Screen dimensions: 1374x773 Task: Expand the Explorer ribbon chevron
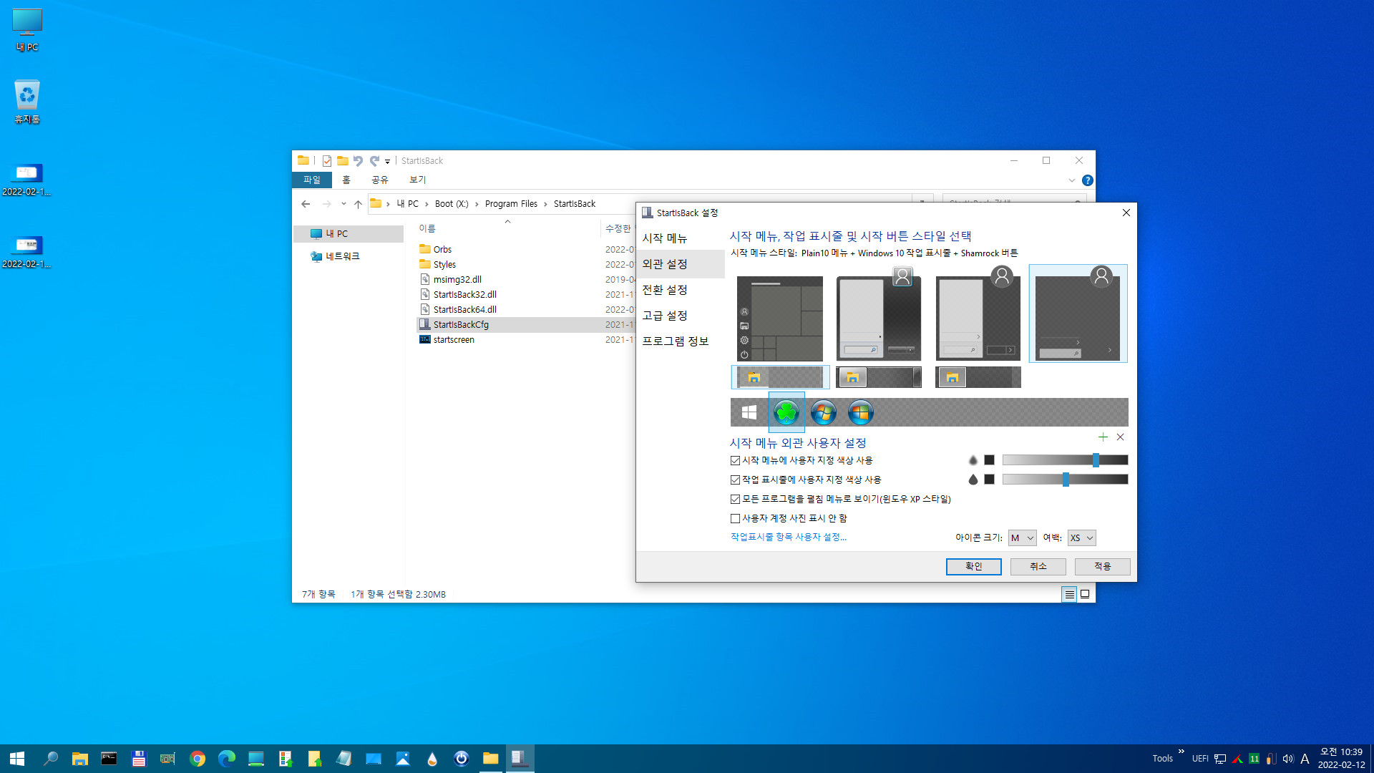(x=1071, y=180)
